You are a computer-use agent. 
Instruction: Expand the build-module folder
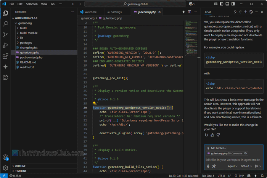click(x=18, y=33)
